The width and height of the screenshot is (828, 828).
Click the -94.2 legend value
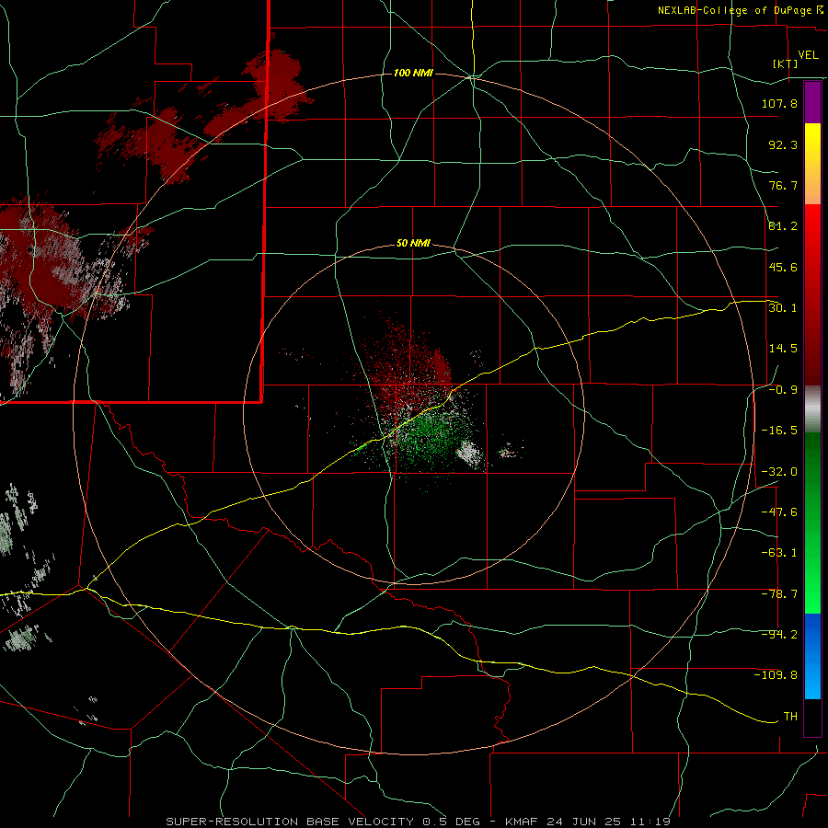(x=779, y=635)
